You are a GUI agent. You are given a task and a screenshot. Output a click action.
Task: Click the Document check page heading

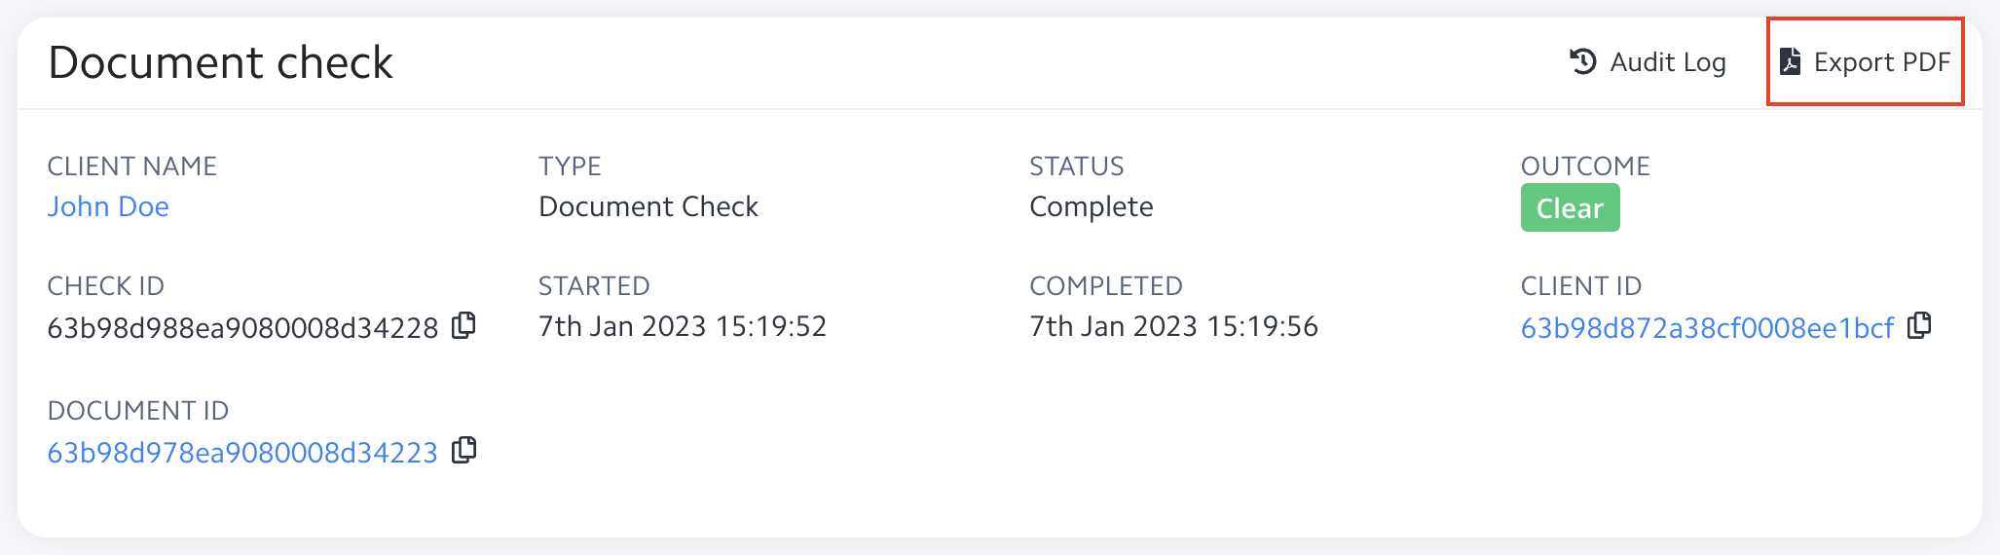pos(220,62)
